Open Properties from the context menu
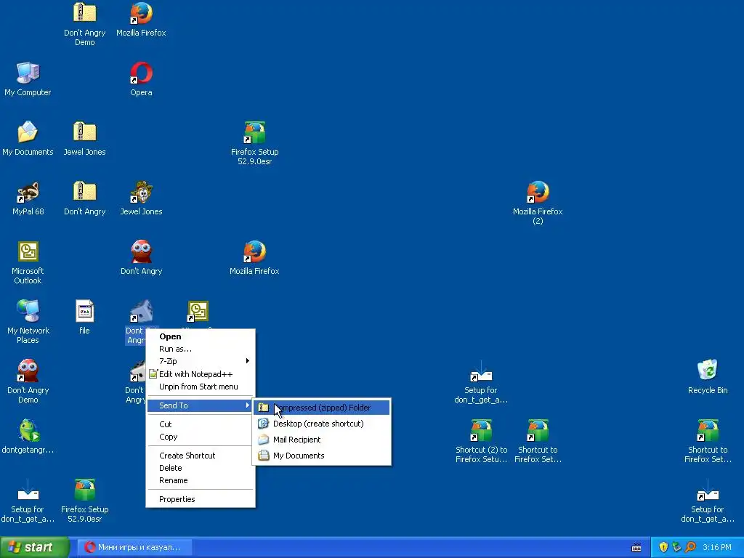Screen dimensions: 744x558 (x=201, y=499)
